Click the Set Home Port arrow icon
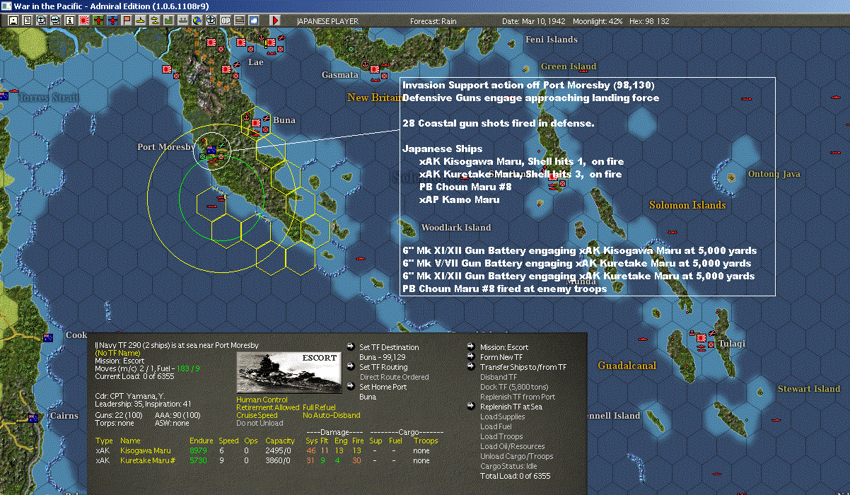850x495 pixels. [351, 386]
